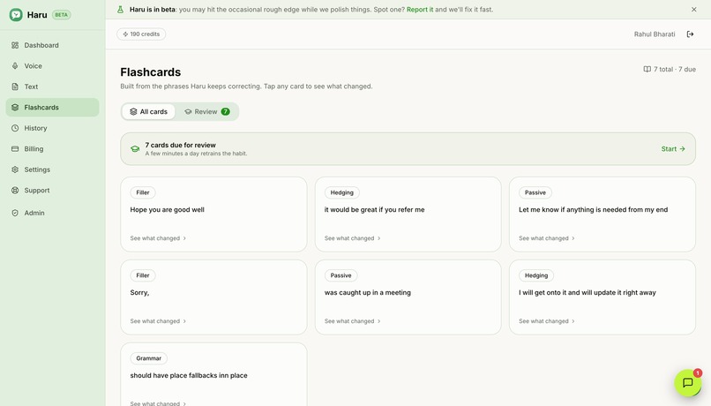The width and height of the screenshot is (711, 406).
Task: Click Passive tag on 'caught up in a meeting'
Action: [x=341, y=275]
